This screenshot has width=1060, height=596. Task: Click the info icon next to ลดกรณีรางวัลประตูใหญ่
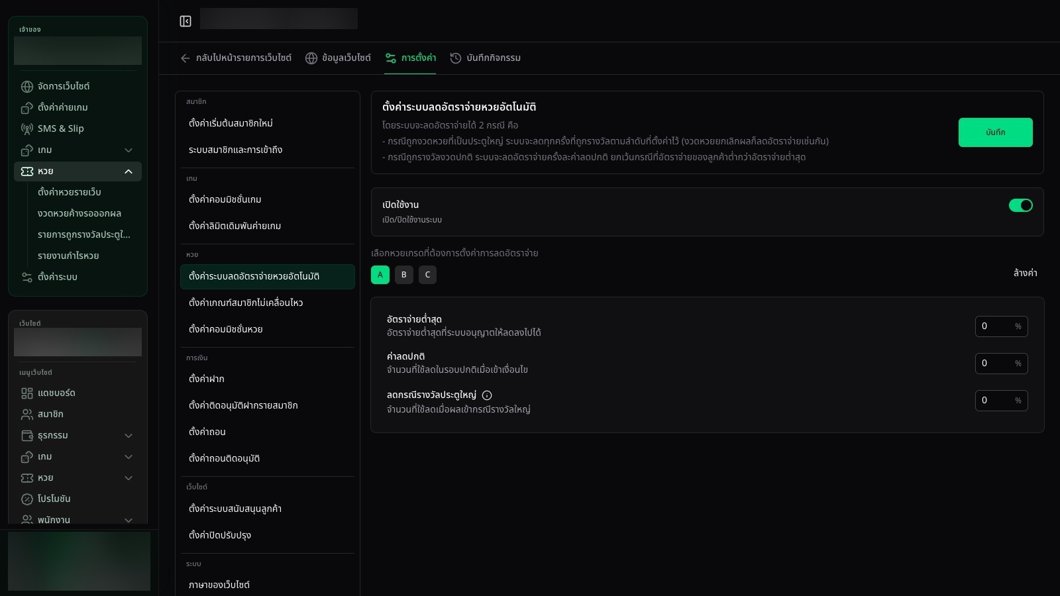pyautogui.click(x=487, y=395)
